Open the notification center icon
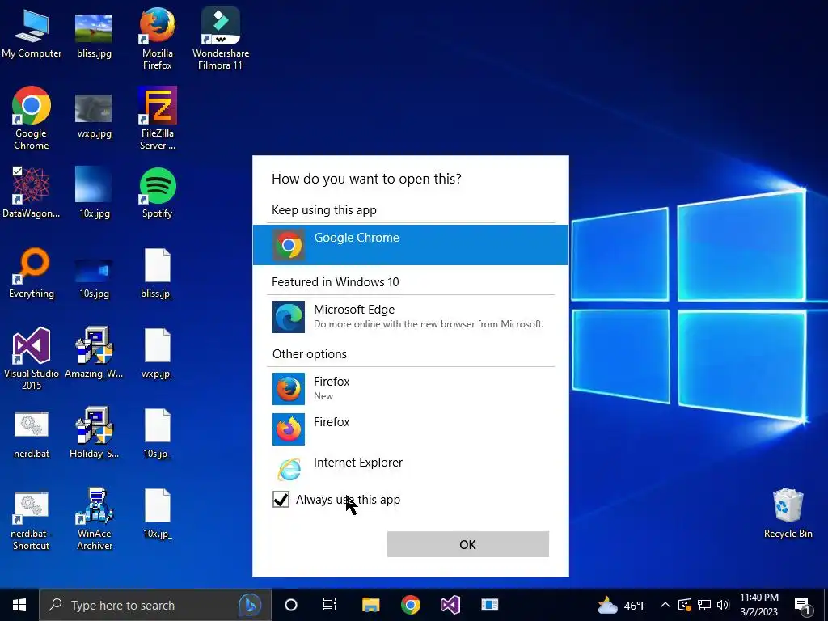Image resolution: width=828 pixels, height=621 pixels. coord(803,605)
